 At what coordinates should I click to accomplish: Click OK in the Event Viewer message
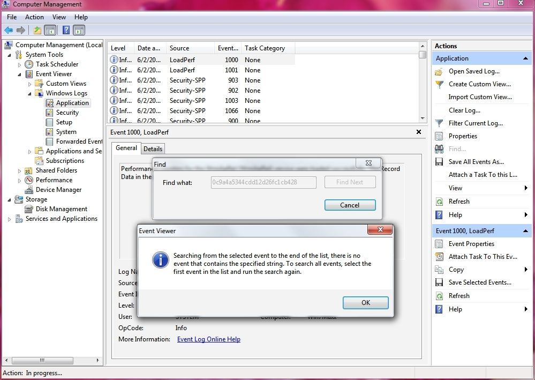365,303
